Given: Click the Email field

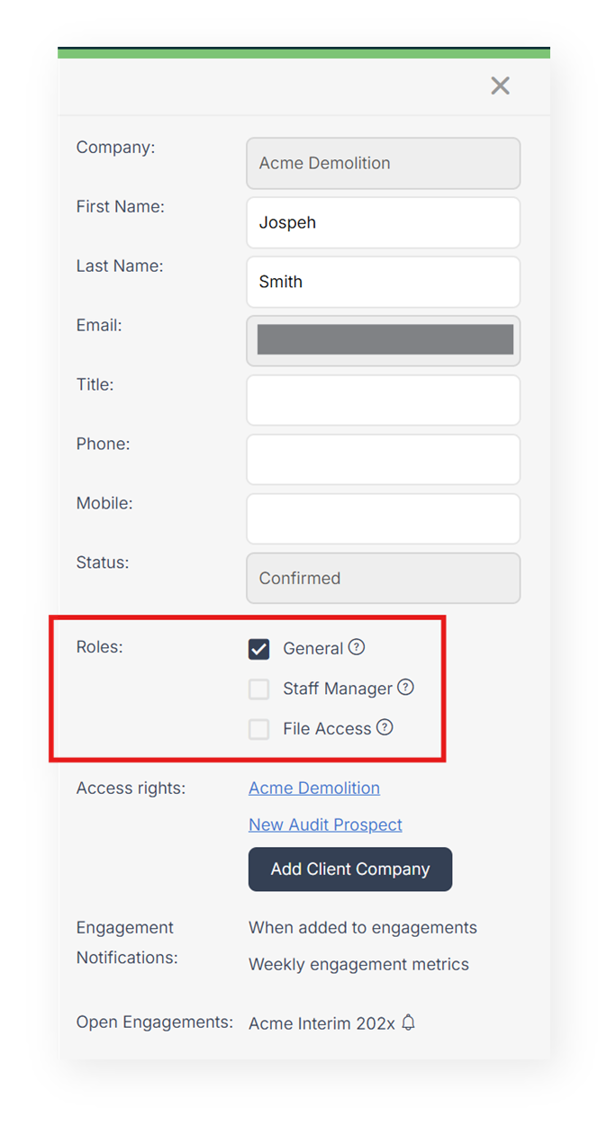Looking at the screenshot, I should (383, 341).
